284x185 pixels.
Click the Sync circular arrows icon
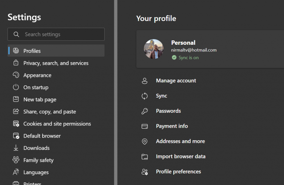(x=145, y=96)
